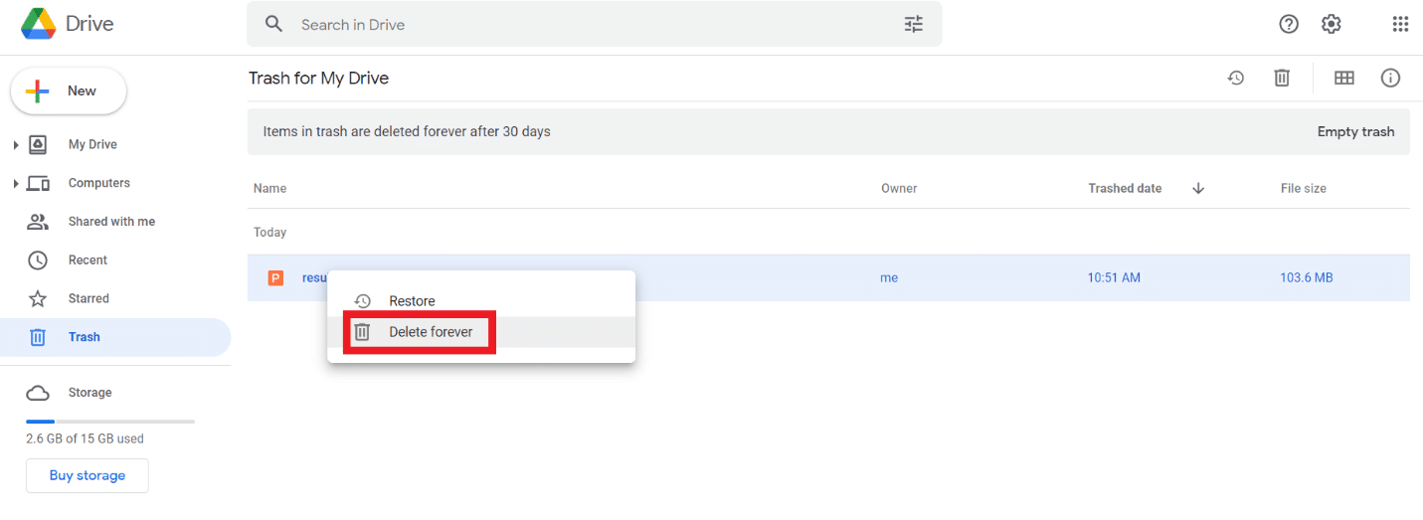Switch to grid layout view
Screen dimensions: 1423x520
coord(1344,78)
